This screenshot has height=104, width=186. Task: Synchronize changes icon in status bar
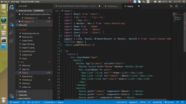[x=24, y=102]
